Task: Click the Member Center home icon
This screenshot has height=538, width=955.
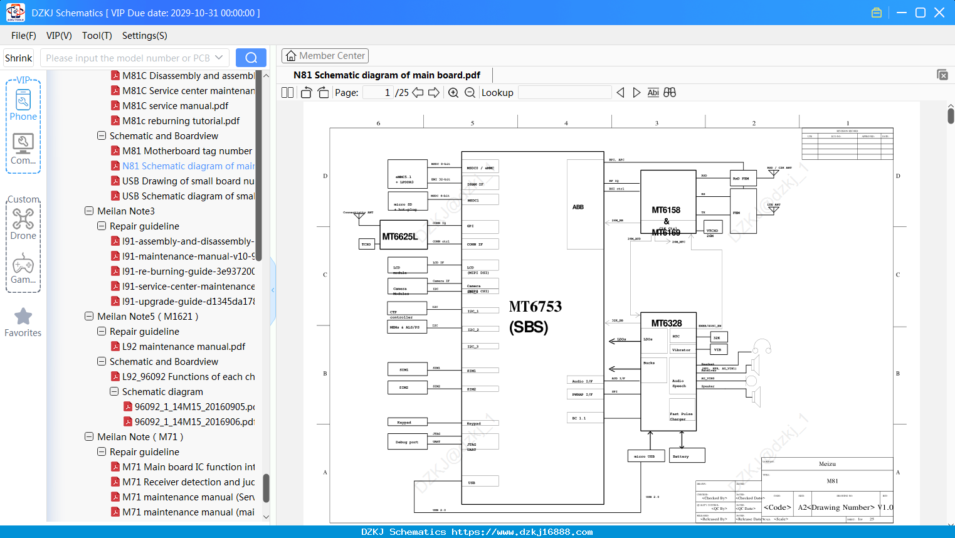Action: [x=291, y=56]
